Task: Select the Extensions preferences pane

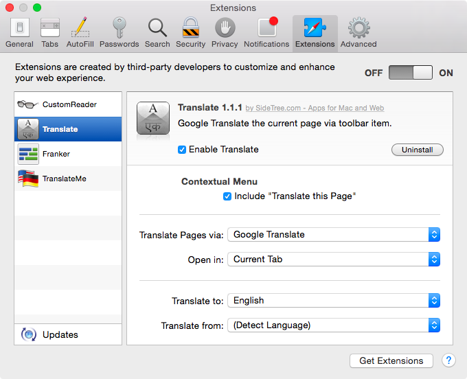Action: 315,33
